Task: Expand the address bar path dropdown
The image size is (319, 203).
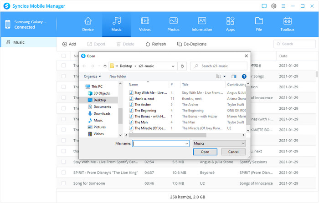Action: pos(173,66)
